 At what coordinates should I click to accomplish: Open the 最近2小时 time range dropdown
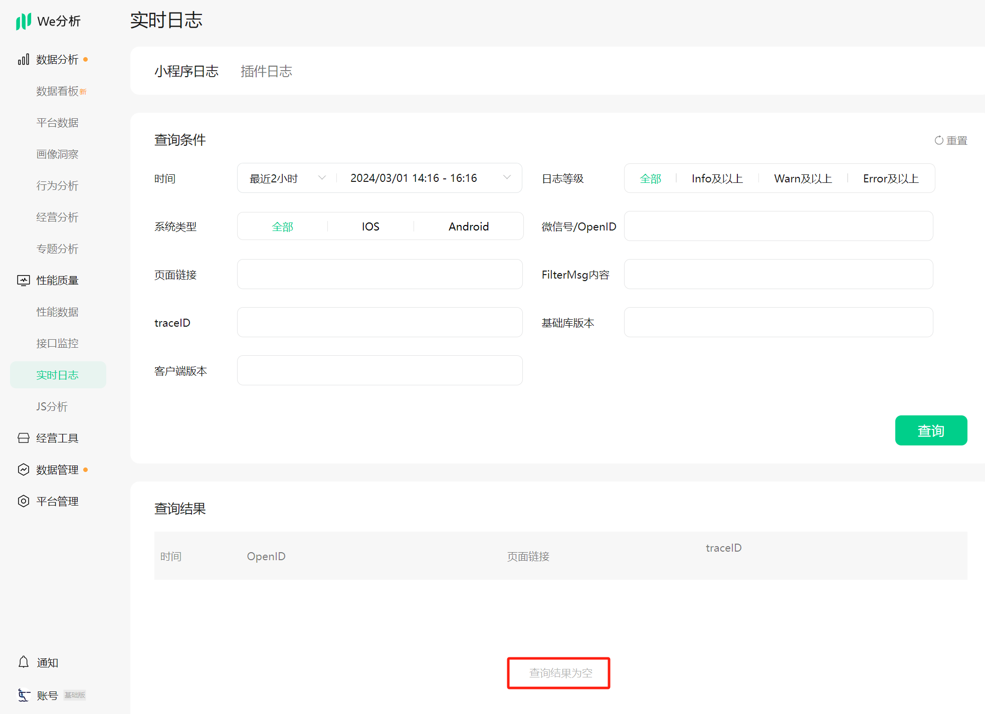(x=287, y=178)
